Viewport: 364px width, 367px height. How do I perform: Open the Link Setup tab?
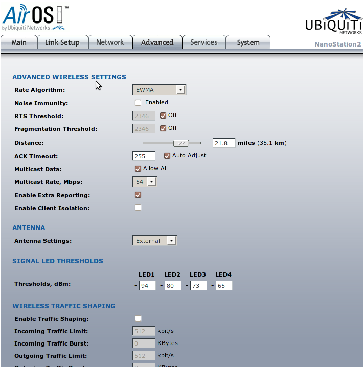[x=62, y=42]
